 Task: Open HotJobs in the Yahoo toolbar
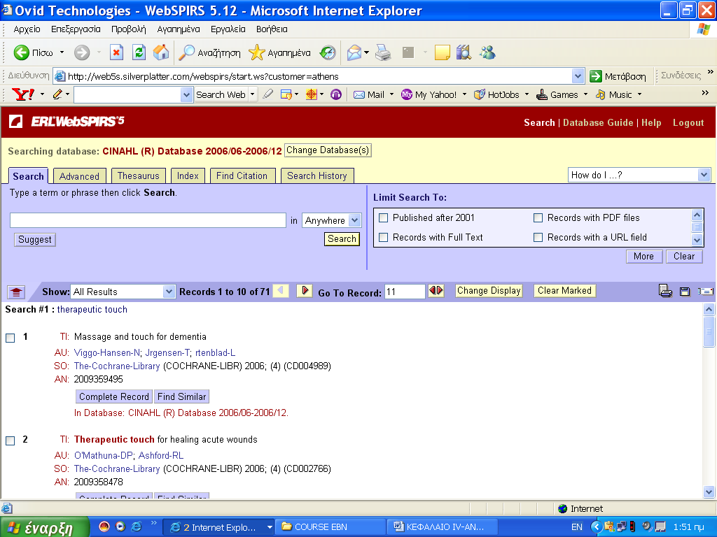(x=496, y=94)
